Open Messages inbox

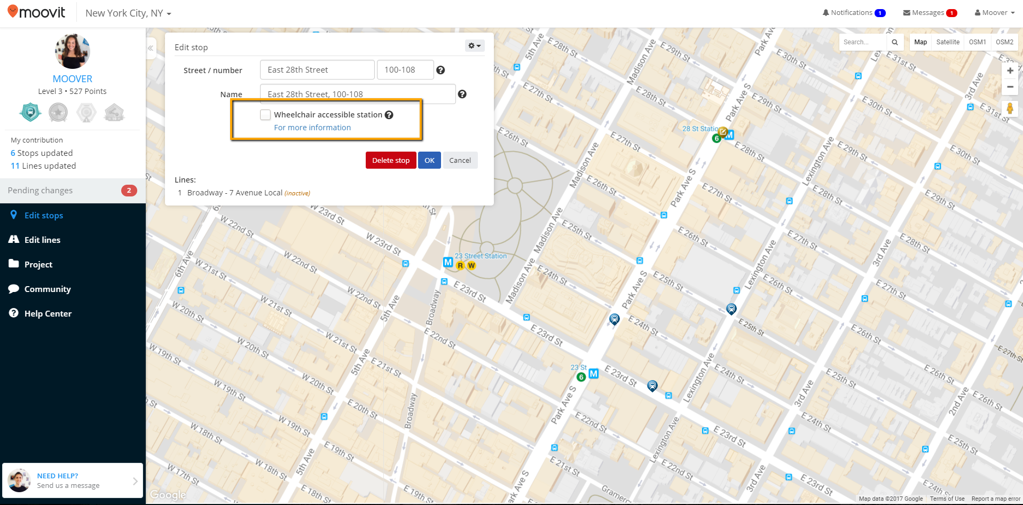click(930, 13)
